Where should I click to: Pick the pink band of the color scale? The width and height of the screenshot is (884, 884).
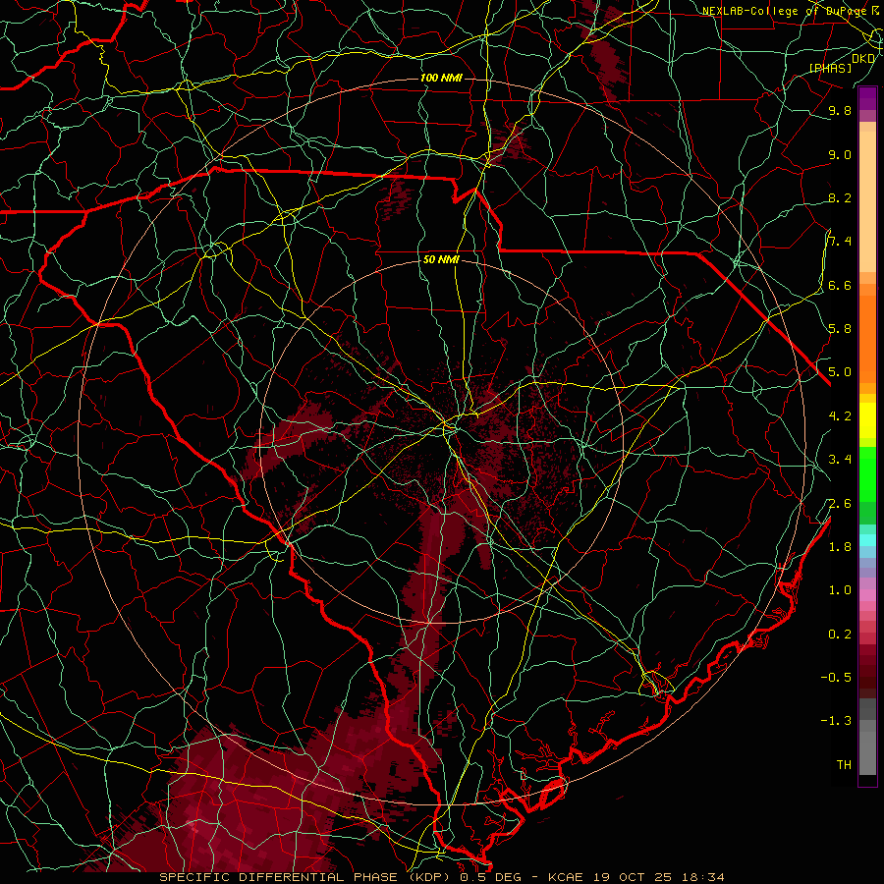(867, 595)
